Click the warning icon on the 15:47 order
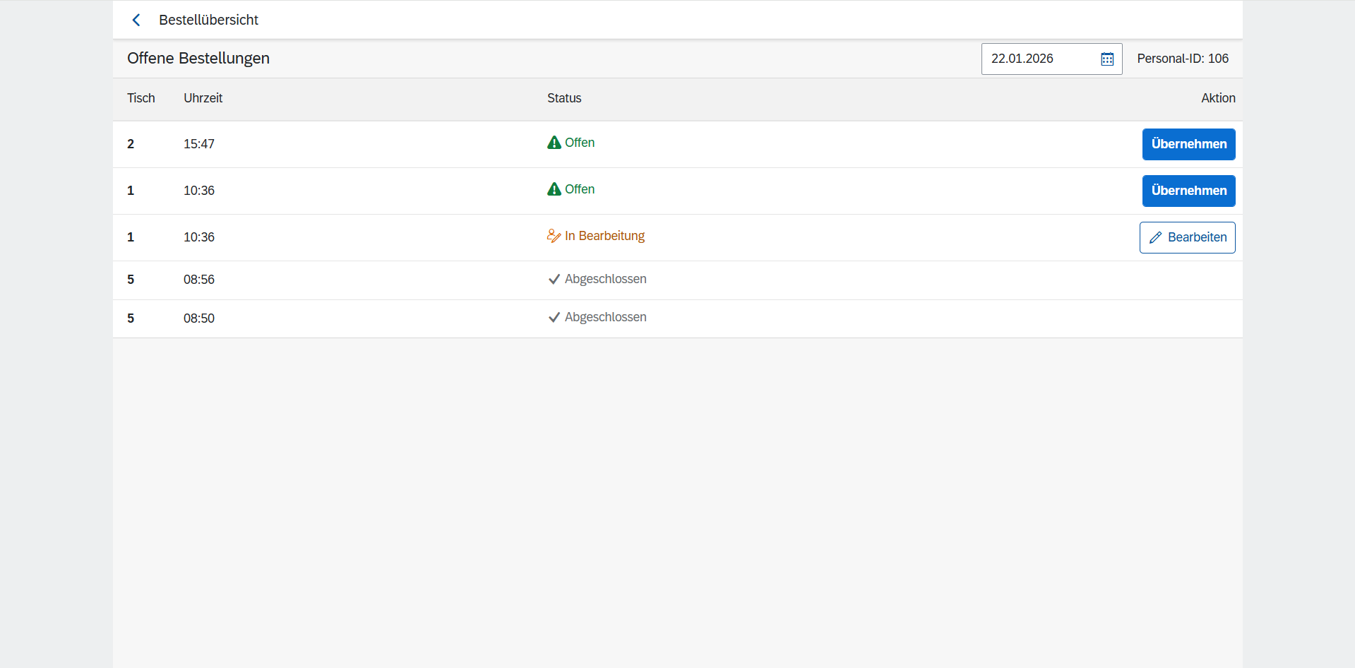 coord(554,143)
